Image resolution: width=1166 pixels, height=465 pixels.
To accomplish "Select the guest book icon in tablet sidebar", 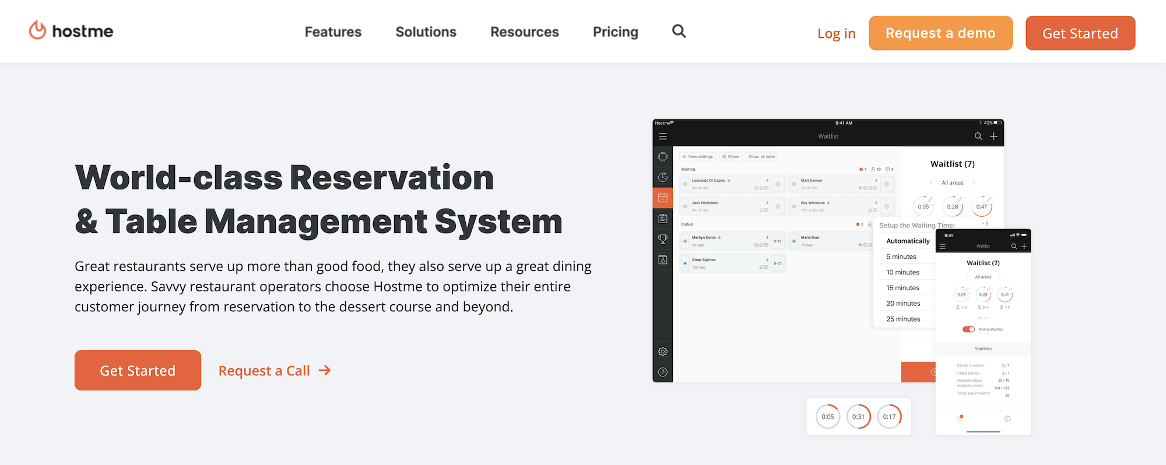I will (663, 260).
